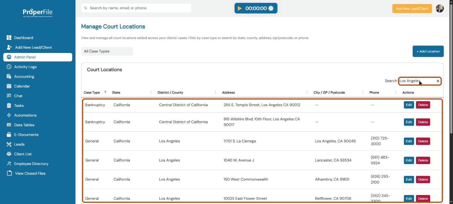Click the Manage Court Locations heading

click(113, 27)
